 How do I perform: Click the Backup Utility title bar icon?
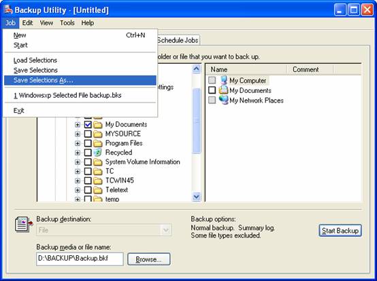[8, 10]
